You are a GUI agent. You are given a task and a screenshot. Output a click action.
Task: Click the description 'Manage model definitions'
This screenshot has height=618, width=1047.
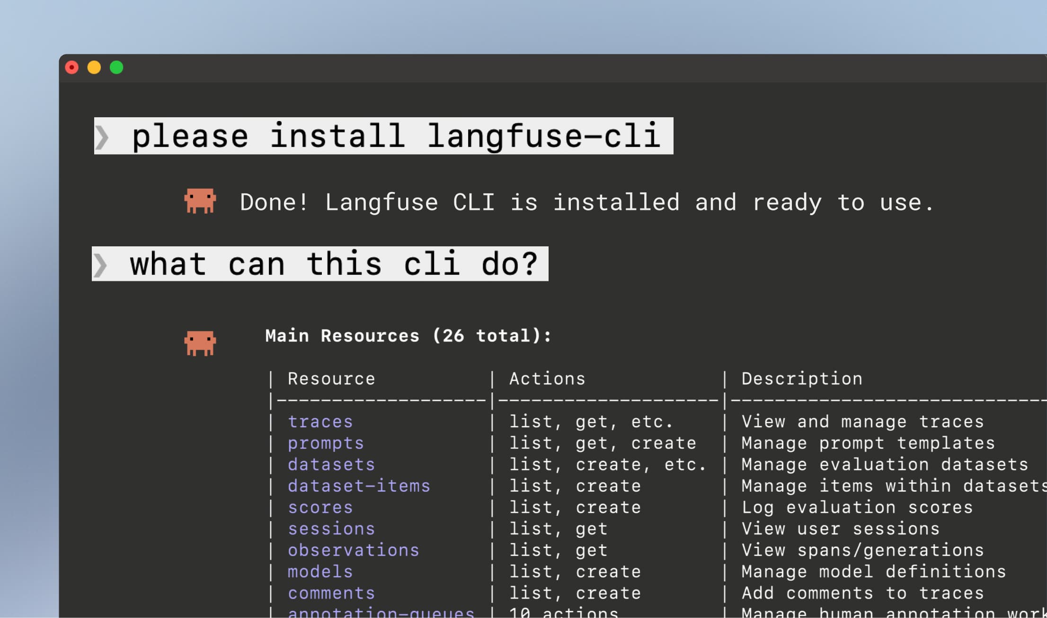click(874, 572)
